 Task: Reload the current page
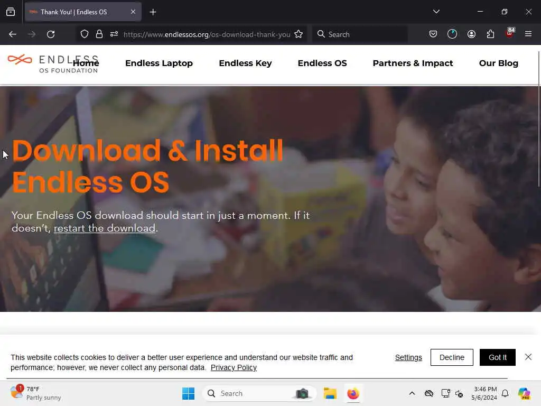[x=51, y=34]
